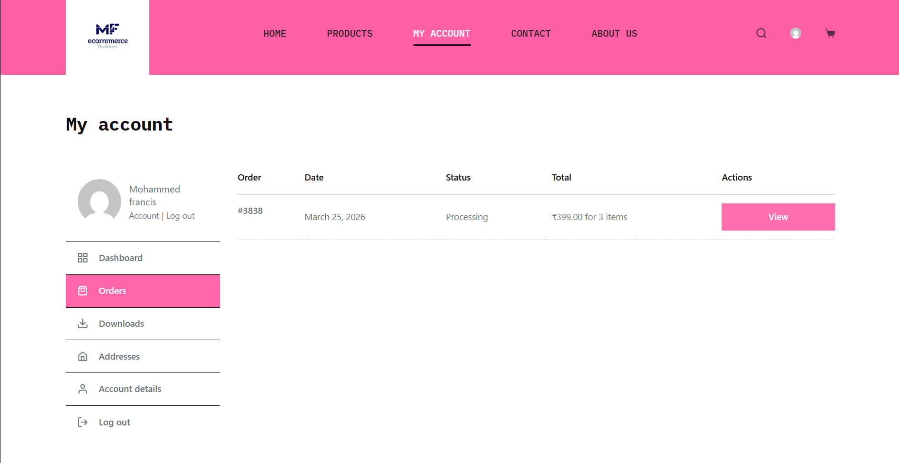Navigate to the CONTACT page

tap(531, 34)
